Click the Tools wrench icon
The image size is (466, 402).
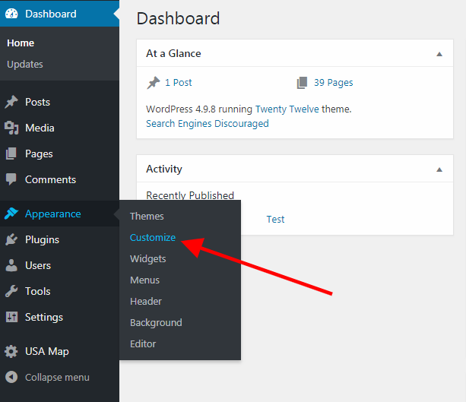tap(11, 291)
